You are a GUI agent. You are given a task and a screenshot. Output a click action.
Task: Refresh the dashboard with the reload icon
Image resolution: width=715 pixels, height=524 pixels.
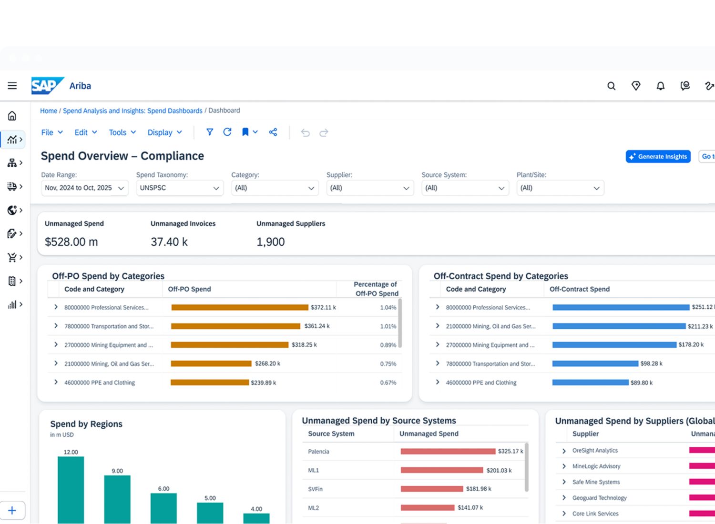pyautogui.click(x=227, y=132)
